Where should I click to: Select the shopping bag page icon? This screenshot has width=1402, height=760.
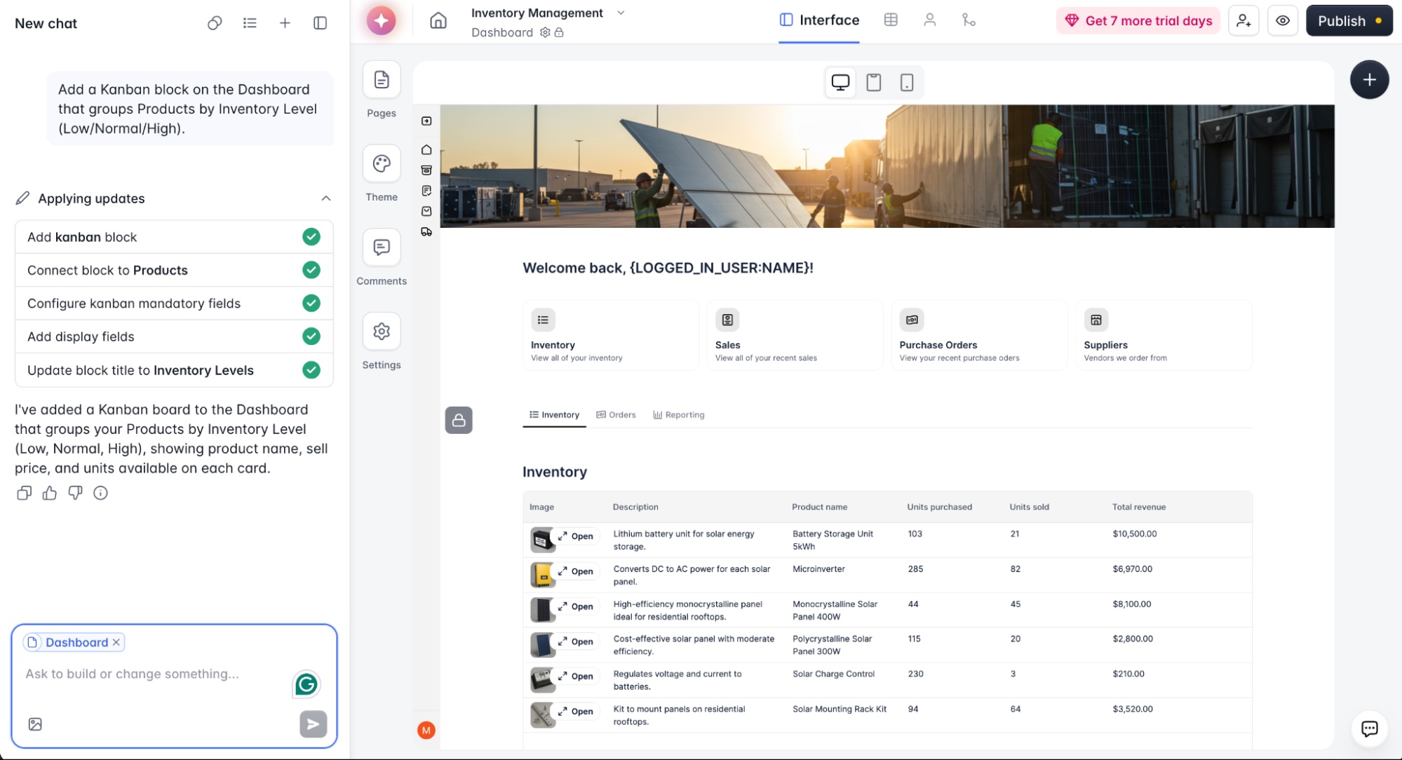[x=426, y=211]
